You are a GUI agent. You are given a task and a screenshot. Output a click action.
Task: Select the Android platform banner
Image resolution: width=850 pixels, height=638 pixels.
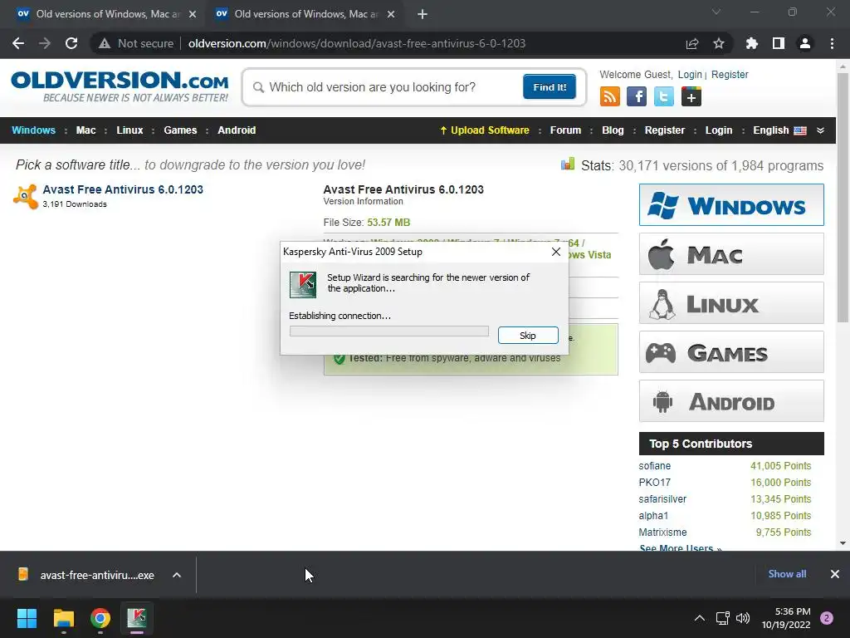731,401
